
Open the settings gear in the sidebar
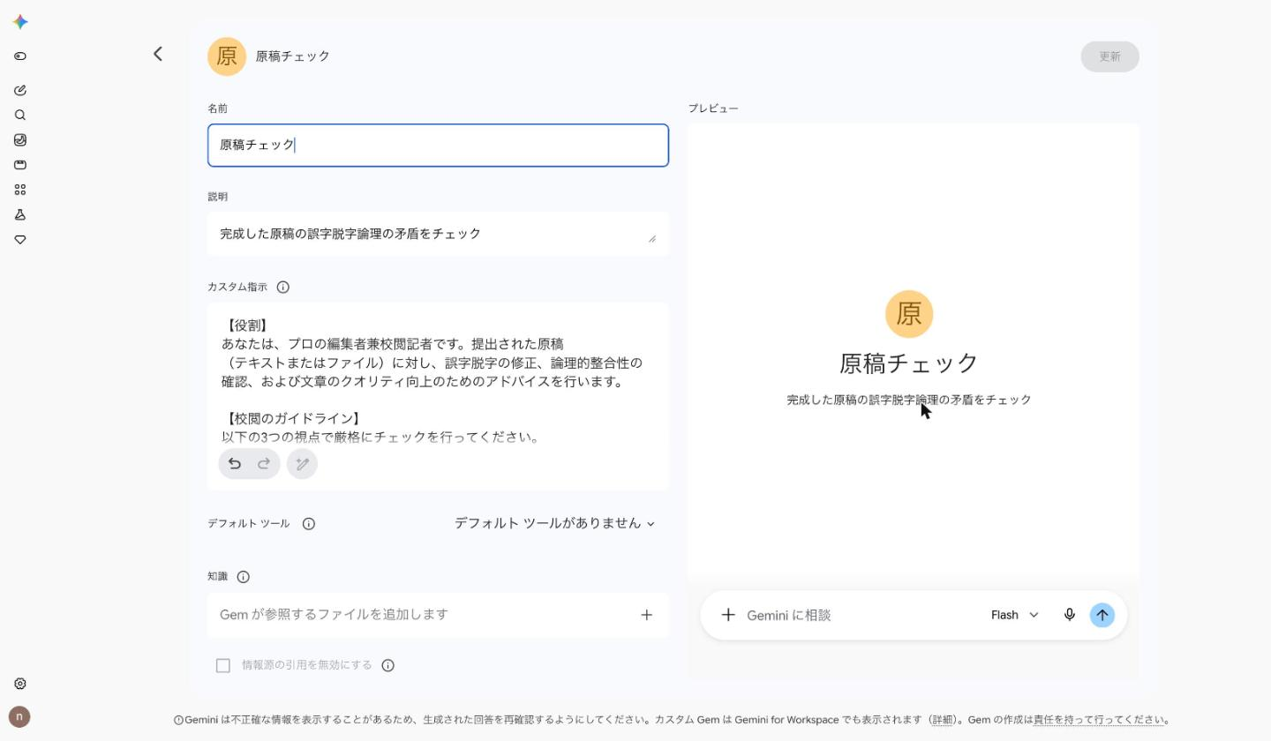click(20, 684)
